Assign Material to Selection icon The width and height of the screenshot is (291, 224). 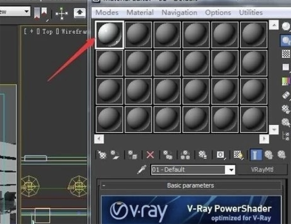133,155
